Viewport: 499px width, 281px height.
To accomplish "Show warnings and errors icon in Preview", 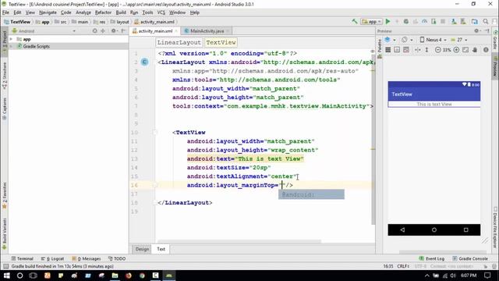I will point(486,50).
